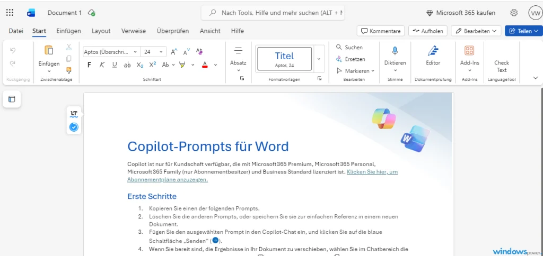Image resolution: width=543 pixels, height=256 pixels.
Task: Open font size 24 dropdown
Action: 161,52
